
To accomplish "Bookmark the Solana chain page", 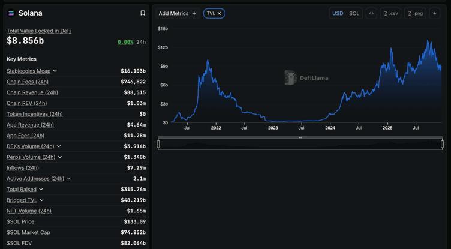I will click(x=143, y=13).
